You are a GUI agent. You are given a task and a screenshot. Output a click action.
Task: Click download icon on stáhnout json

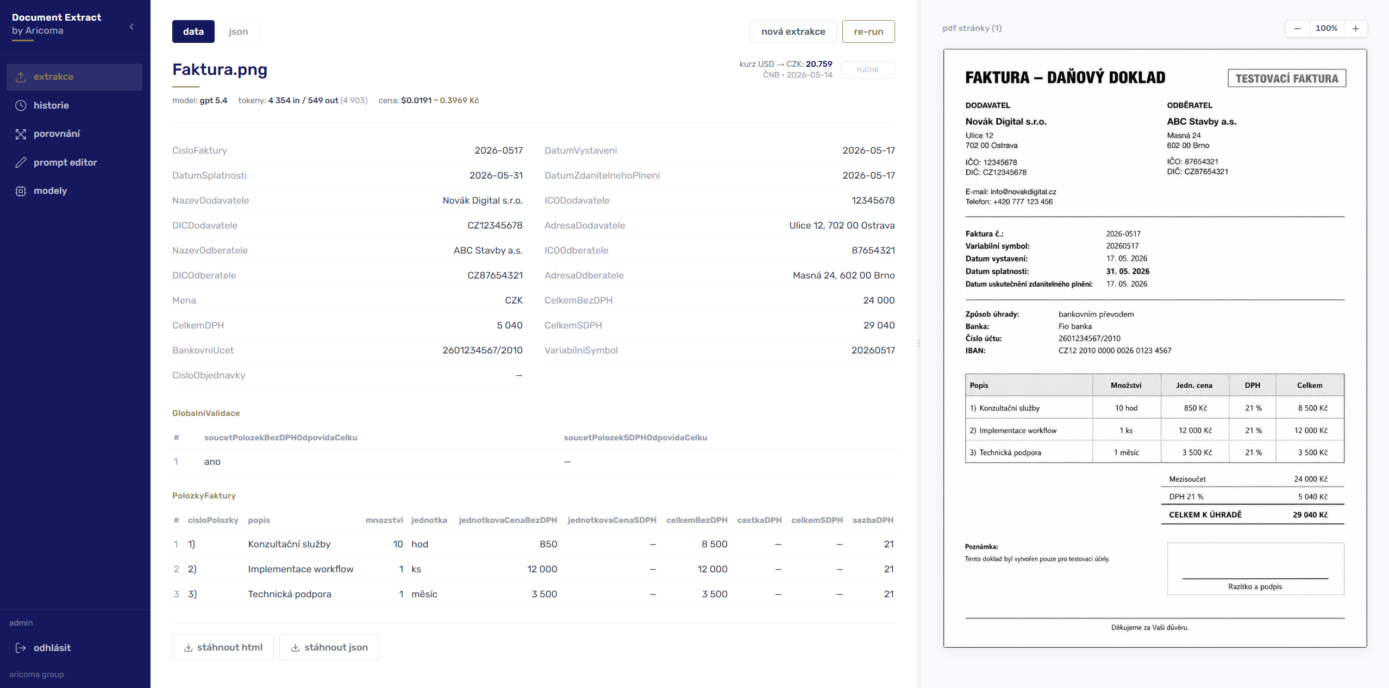click(x=296, y=648)
